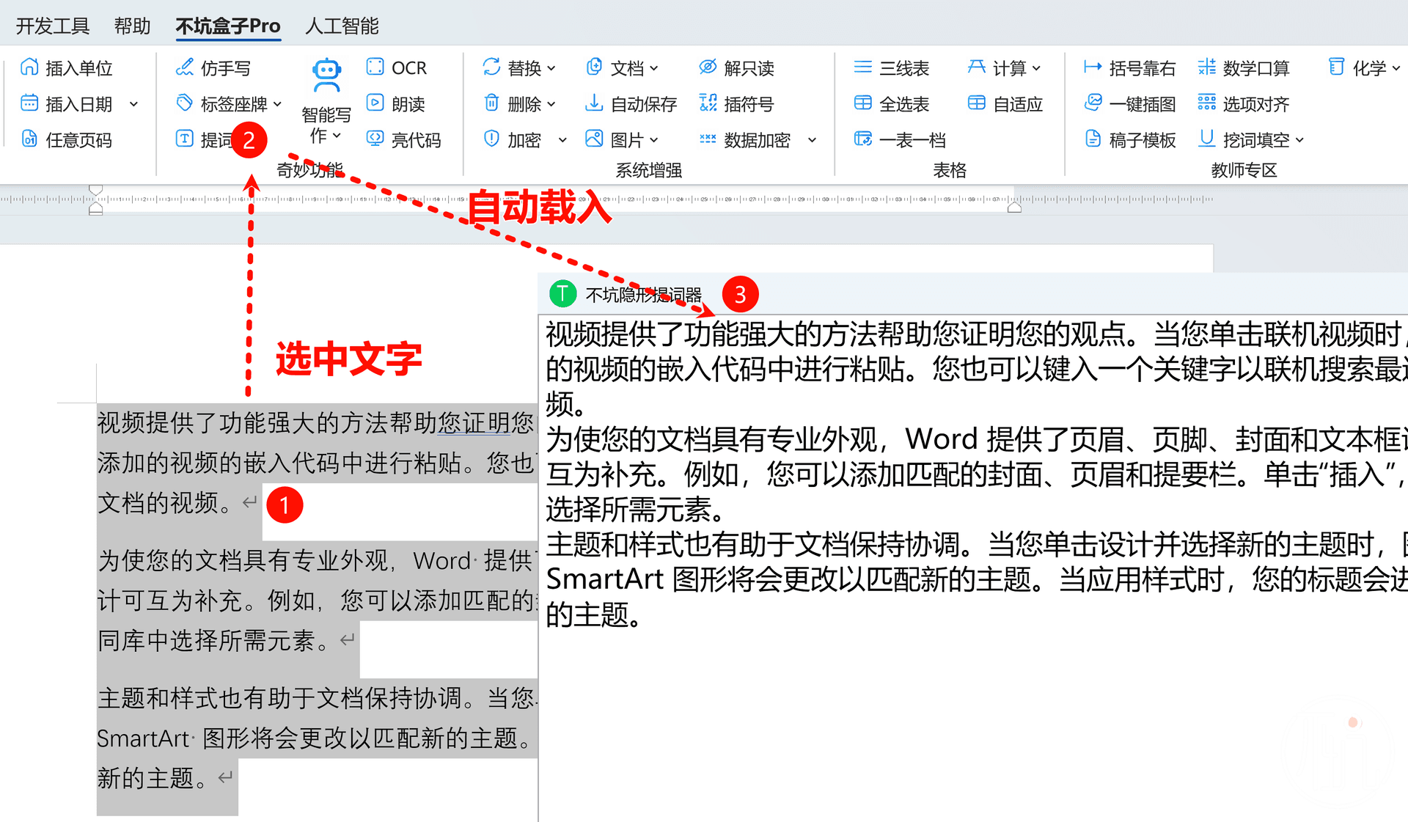
Task: Expand the 挖词填空 dropdown chevron
Action: coord(1299,140)
